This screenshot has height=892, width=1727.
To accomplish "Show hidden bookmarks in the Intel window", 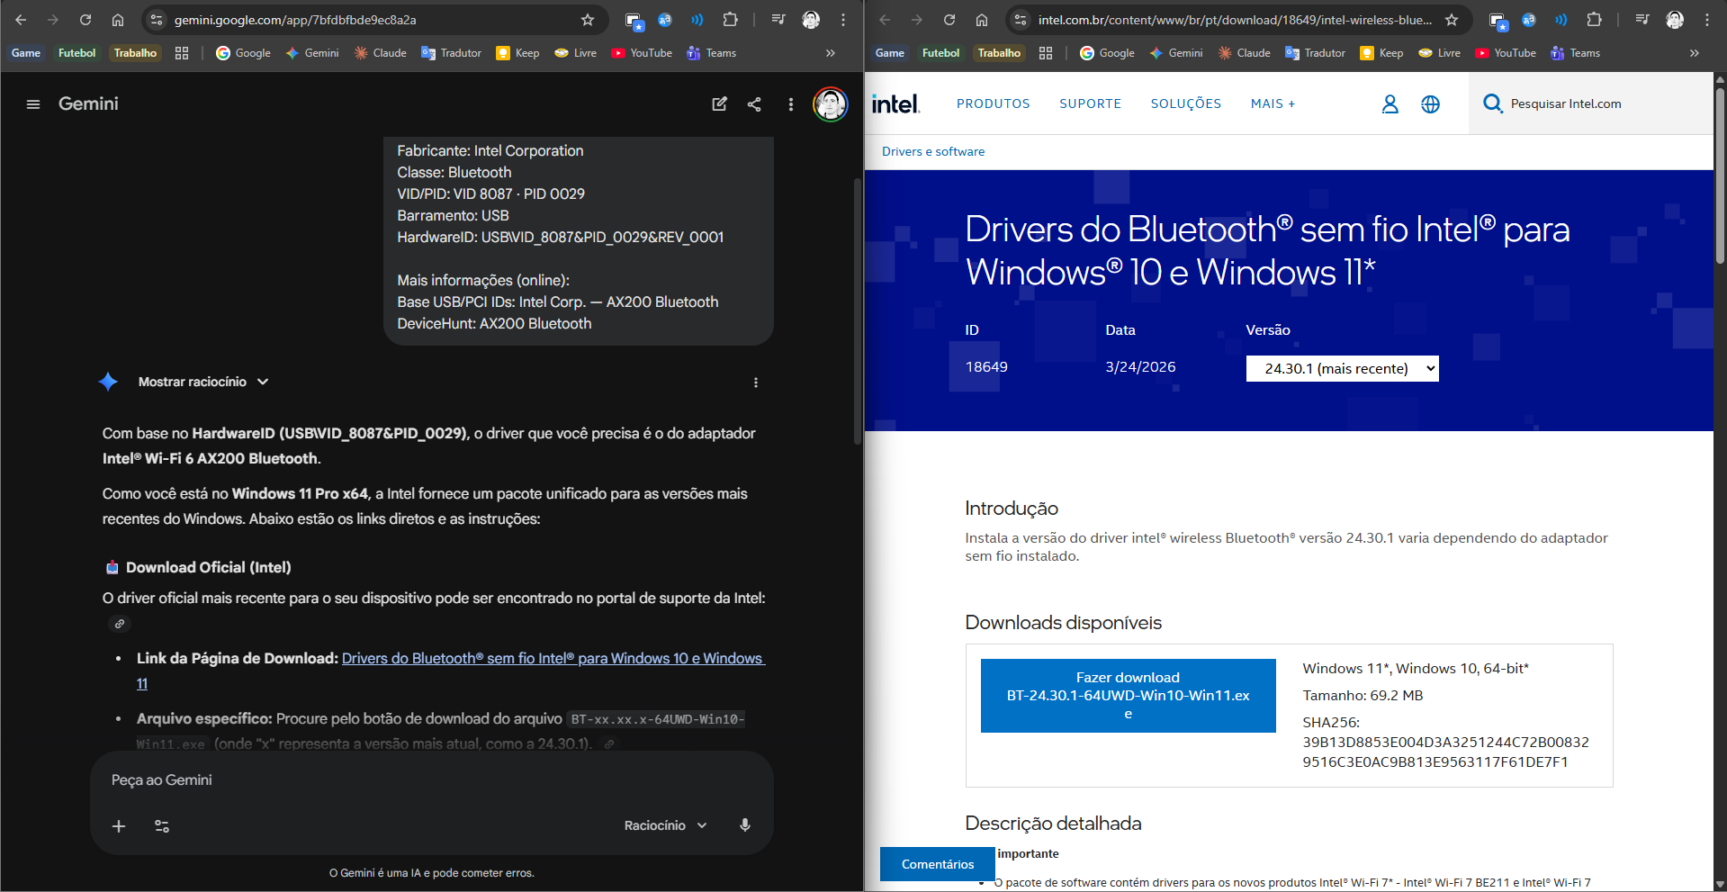I will [x=1695, y=53].
